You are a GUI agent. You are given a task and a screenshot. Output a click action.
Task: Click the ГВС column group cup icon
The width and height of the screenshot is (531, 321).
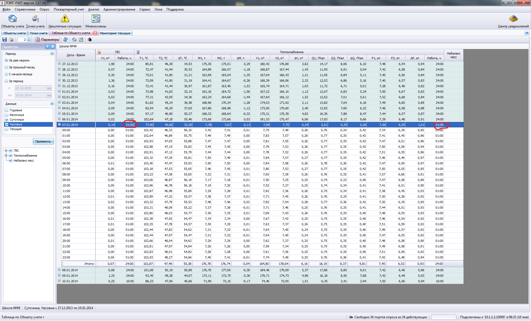[x=99, y=52]
